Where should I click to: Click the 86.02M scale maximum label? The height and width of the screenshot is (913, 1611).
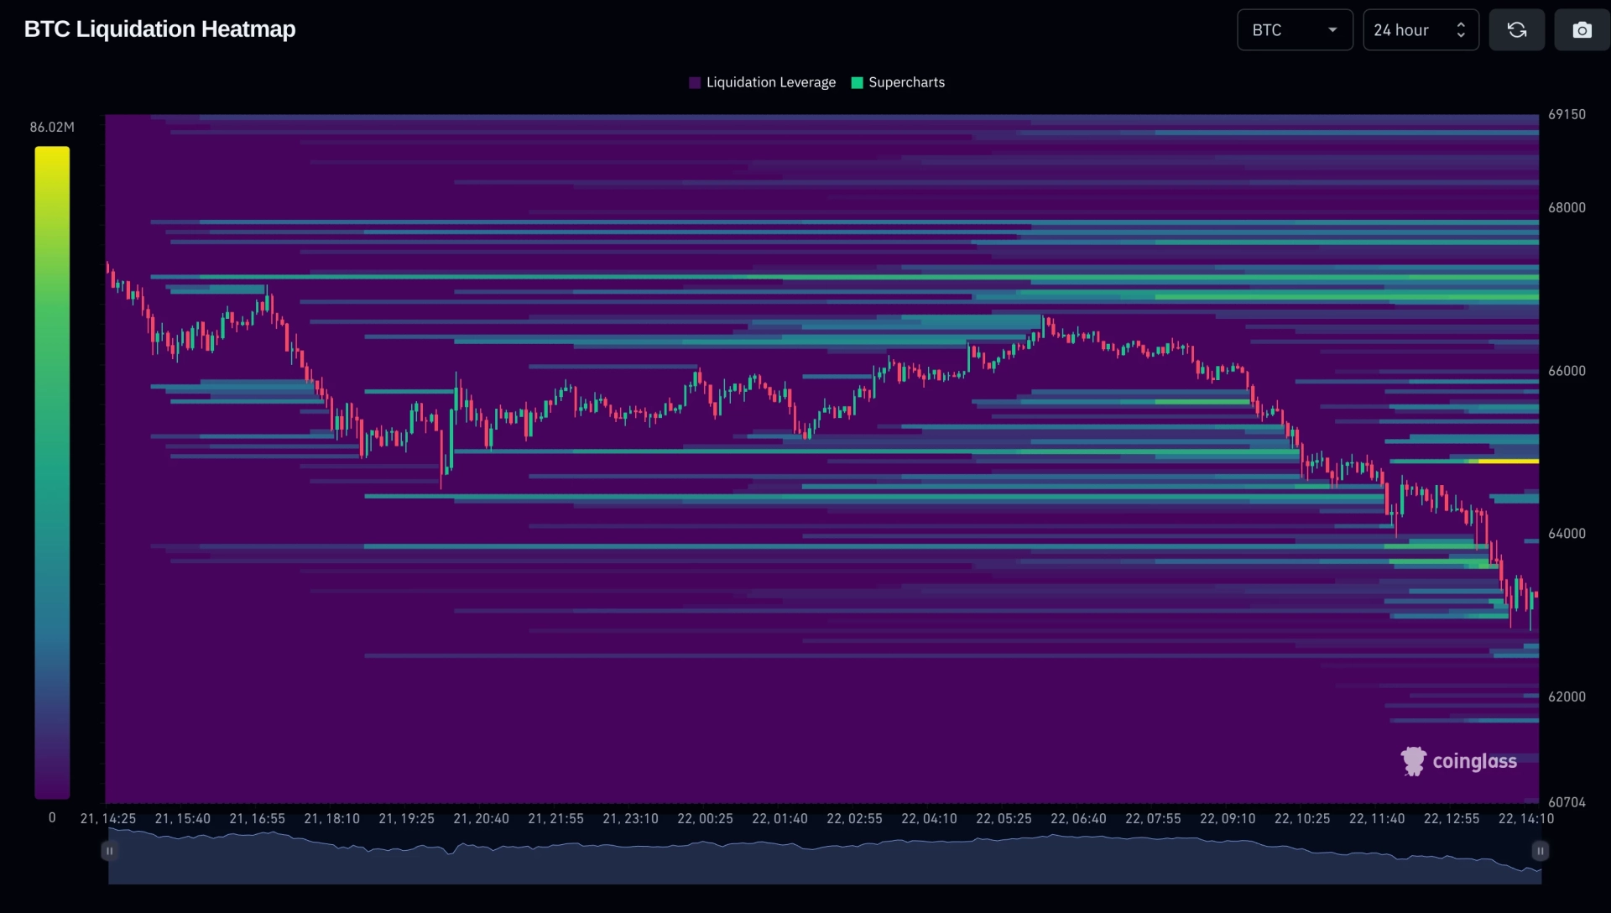tap(52, 127)
